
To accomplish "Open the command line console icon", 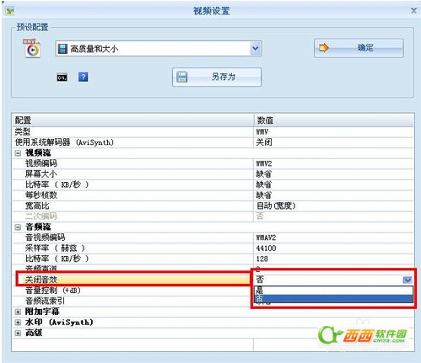I will 62,77.
